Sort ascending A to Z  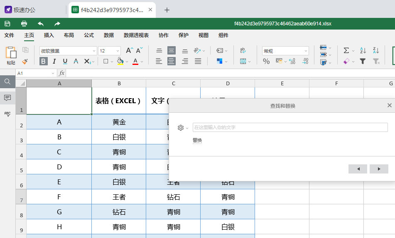pos(363,50)
